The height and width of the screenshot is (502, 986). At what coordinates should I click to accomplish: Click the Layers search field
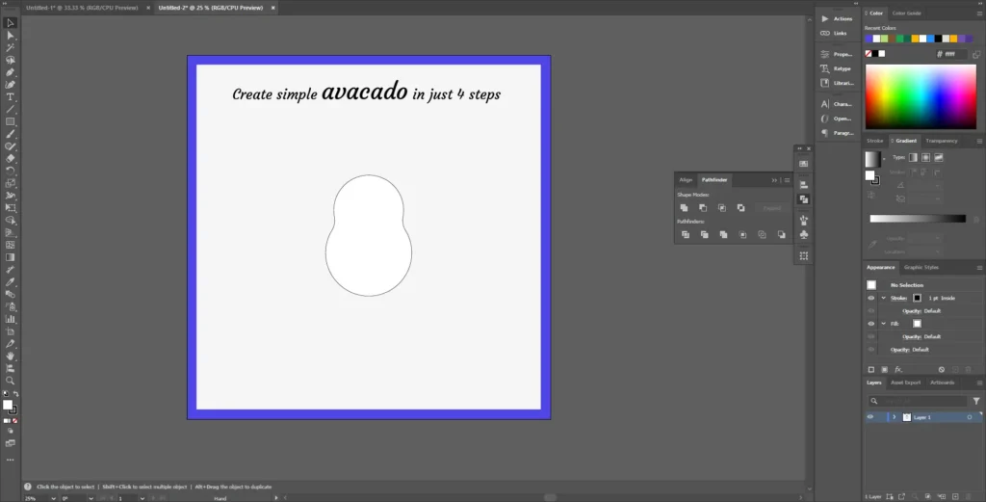pos(919,401)
